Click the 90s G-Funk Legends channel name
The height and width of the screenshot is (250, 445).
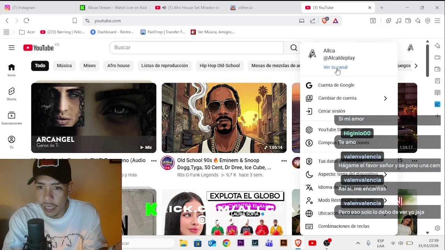(198, 175)
